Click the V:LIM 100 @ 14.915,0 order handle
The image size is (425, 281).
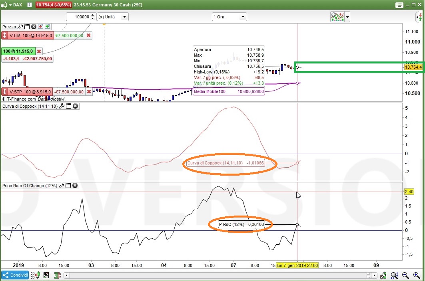[5, 36]
